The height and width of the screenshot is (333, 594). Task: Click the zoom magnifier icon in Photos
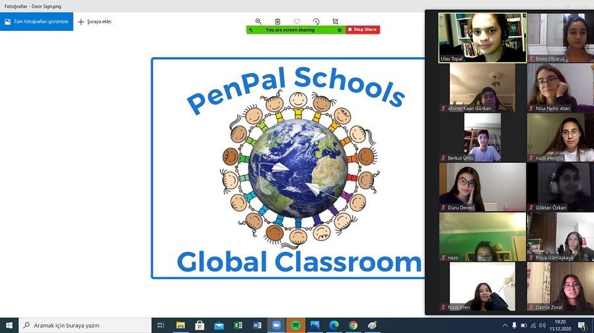tap(258, 22)
